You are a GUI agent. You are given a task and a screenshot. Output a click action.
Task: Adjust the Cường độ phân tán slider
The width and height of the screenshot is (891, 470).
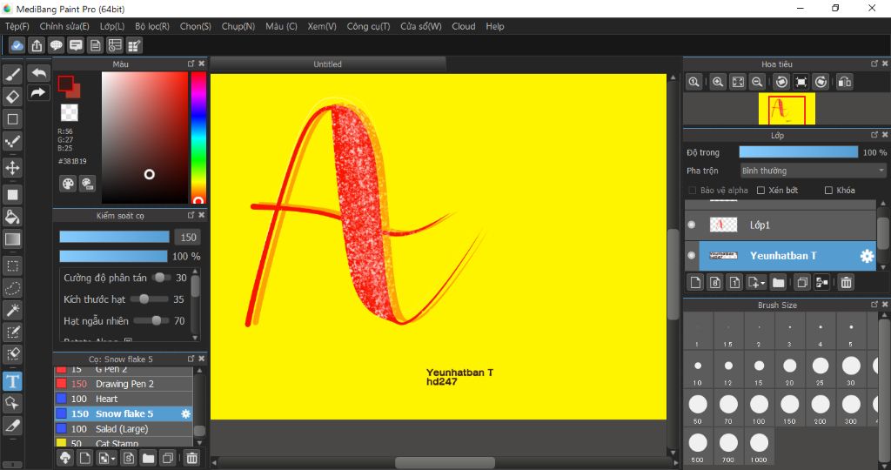coord(161,278)
